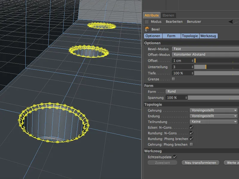Toggle the Echtzeitupdate checkbox
Image resolution: width=239 pixels, height=179 pixels.
[175, 157]
